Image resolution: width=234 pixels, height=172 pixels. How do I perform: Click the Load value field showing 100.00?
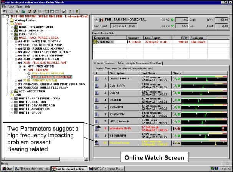coord(222,26)
